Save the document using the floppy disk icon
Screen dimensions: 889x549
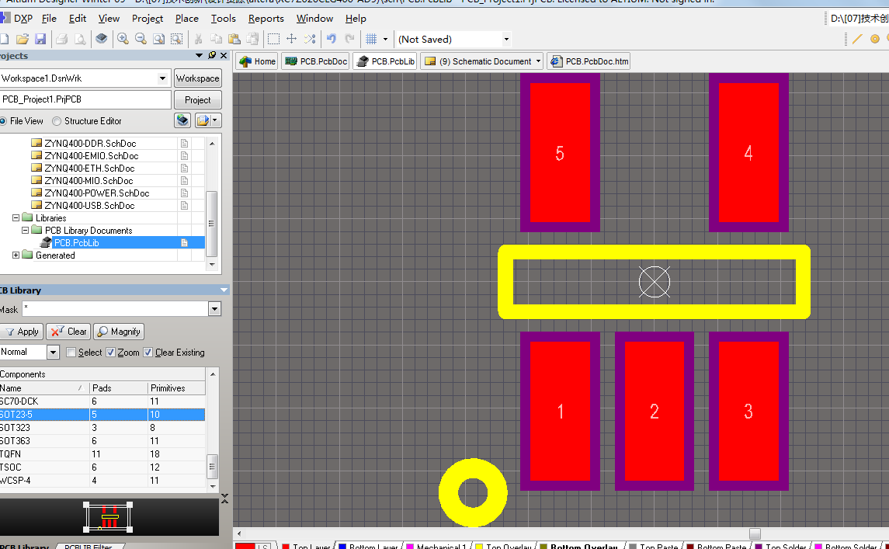[x=40, y=39]
